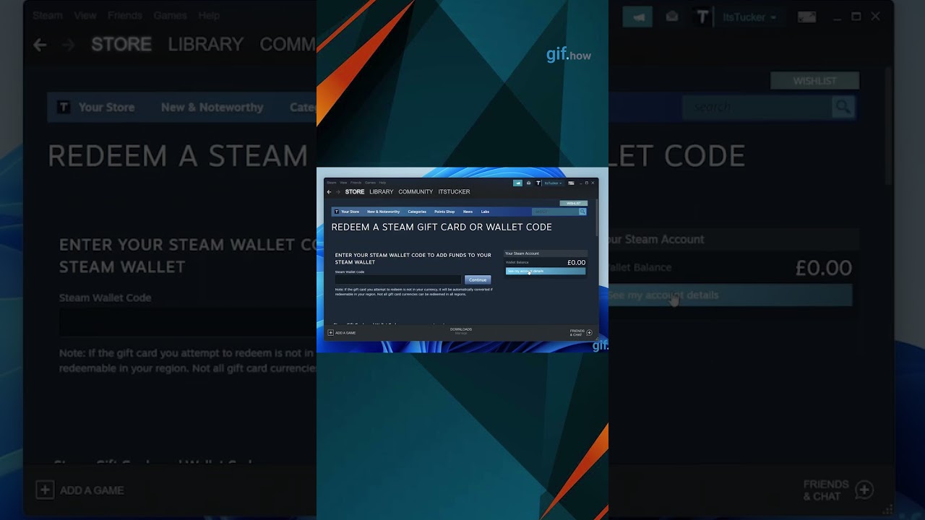Click megaphone icon in dimmed enlarged backdrop
925x520 pixels.
pyautogui.click(x=638, y=17)
